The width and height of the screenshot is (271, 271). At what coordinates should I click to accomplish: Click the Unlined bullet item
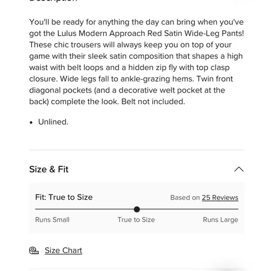coord(53,122)
